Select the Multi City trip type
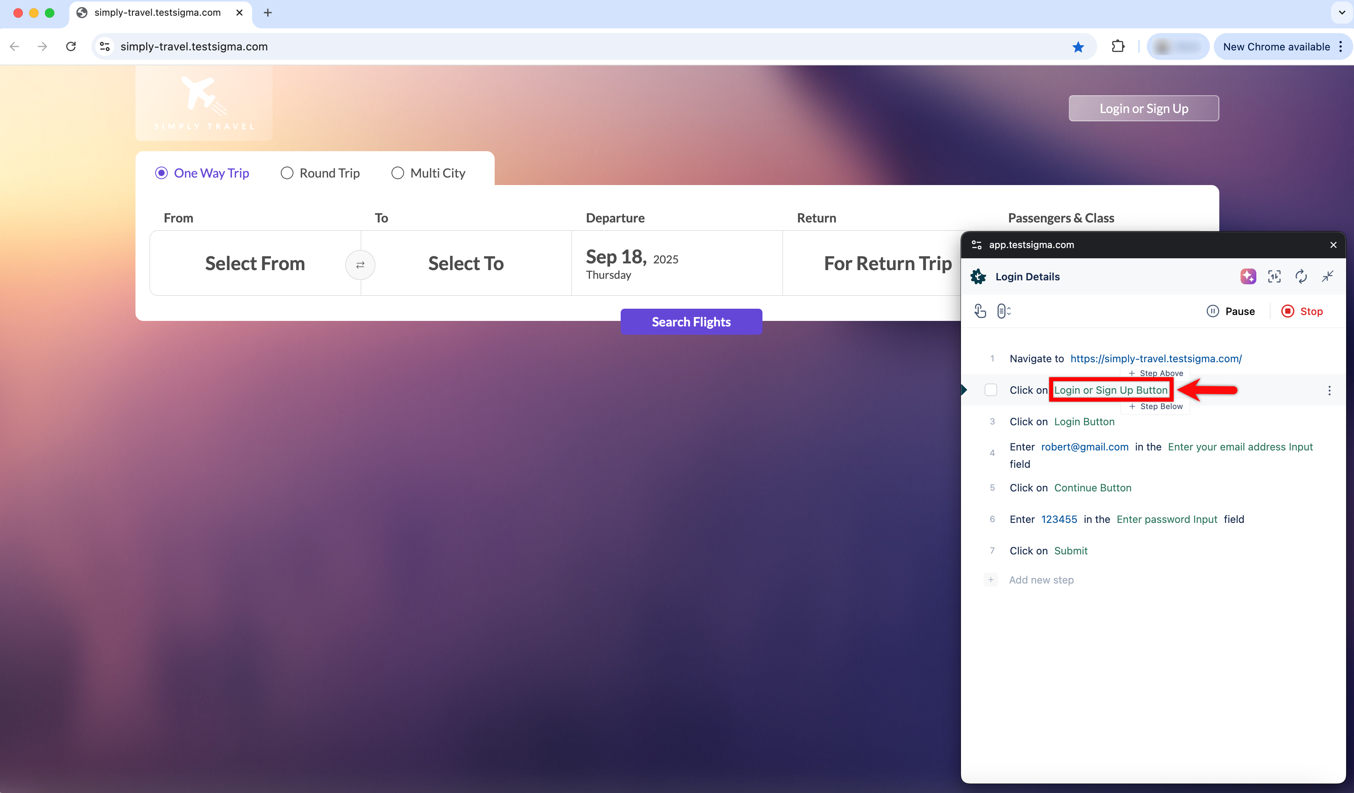Image resolution: width=1354 pixels, height=793 pixels. pyautogui.click(x=398, y=173)
